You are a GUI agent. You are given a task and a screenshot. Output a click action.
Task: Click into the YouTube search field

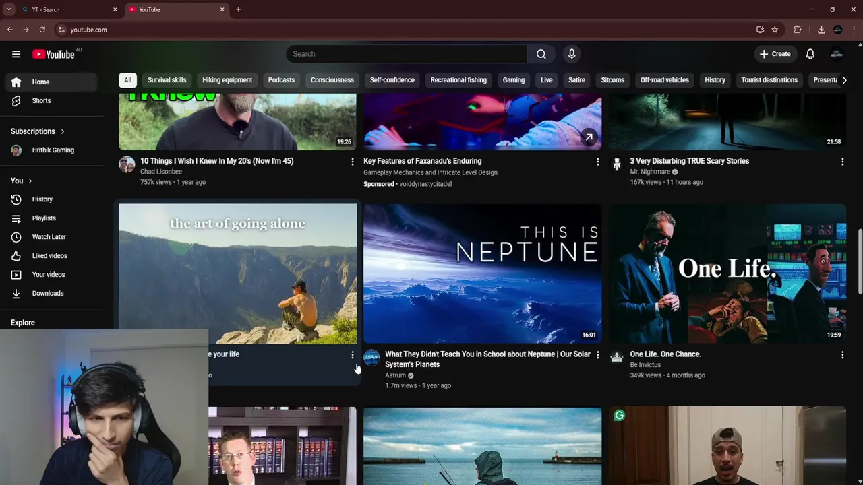click(x=407, y=54)
